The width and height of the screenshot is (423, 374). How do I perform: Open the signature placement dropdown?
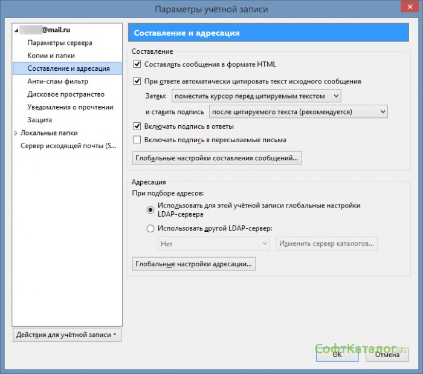(298, 111)
